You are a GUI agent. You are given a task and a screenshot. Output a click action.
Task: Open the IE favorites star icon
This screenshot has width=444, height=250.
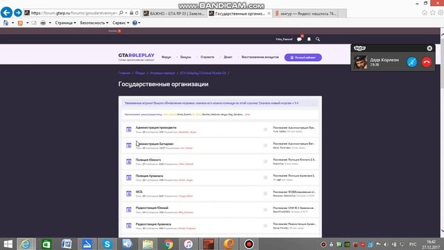433,12
